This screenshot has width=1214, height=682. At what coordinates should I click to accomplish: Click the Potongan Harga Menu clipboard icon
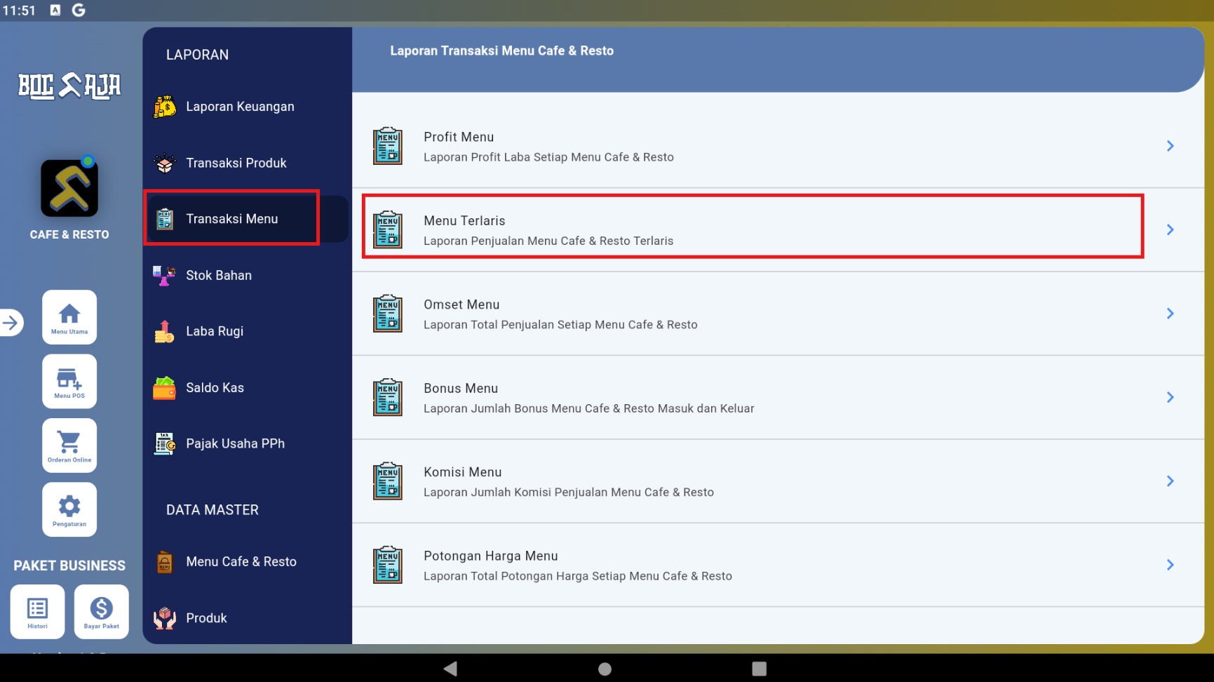pyautogui.click(x=388, y=565)
